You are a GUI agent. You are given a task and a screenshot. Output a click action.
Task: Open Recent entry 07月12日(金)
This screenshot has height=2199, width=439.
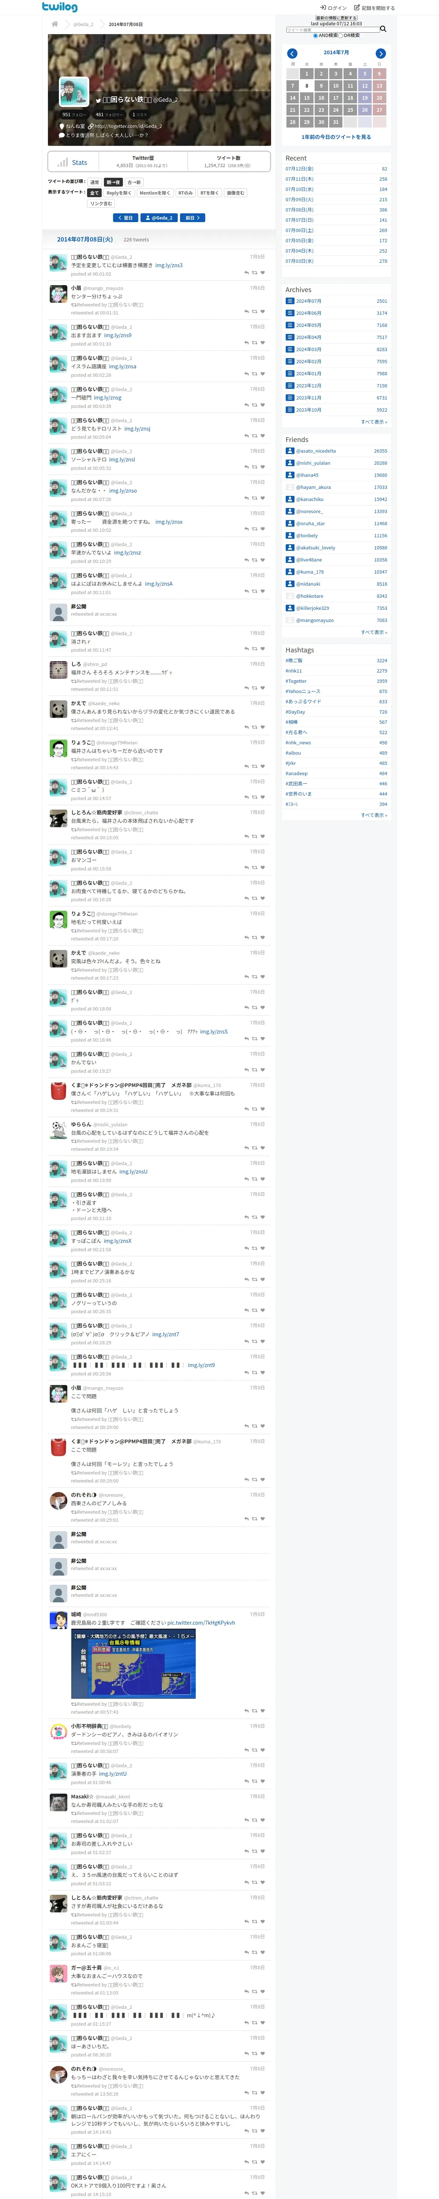pos(299,169)
